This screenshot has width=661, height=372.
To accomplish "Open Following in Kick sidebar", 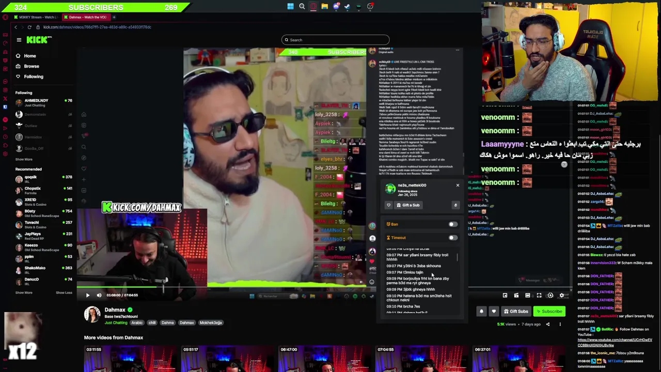I will click(29, 76).
